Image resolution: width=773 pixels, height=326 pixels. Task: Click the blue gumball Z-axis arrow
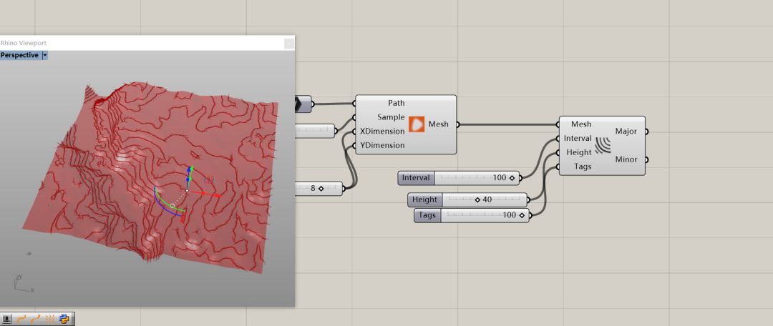[x=189, y=172]
